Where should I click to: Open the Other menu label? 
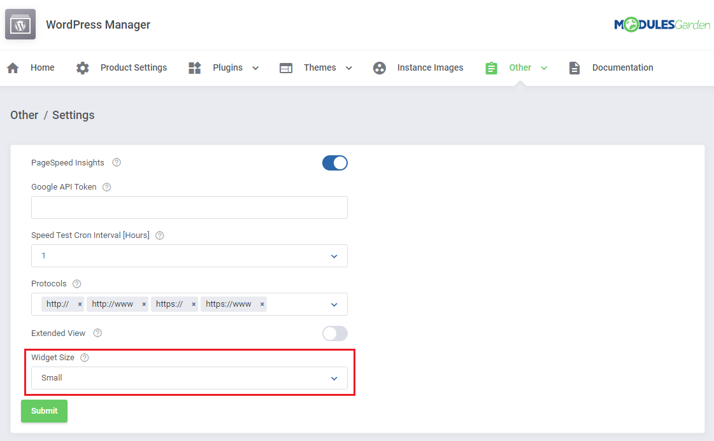520,67
